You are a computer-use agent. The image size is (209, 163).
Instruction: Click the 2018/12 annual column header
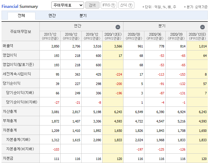pyautogui.click(x=71, y=36)
